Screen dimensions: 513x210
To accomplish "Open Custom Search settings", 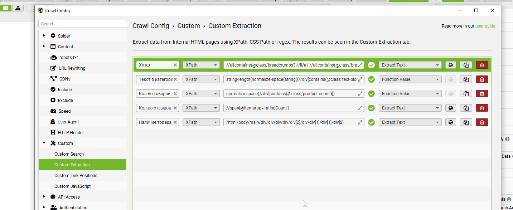I will 69,154.
